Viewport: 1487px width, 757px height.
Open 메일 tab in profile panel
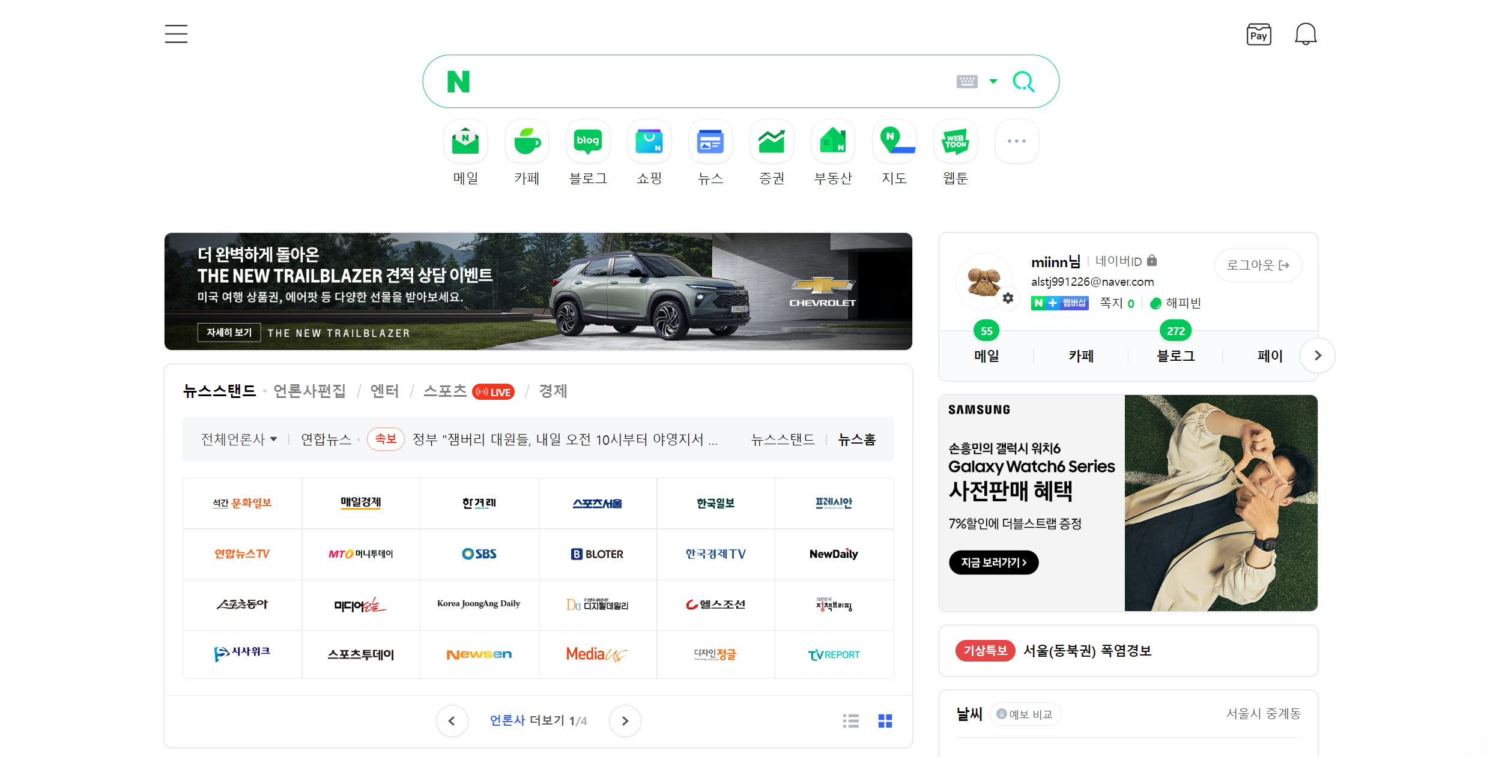click(x=987, y=356)
